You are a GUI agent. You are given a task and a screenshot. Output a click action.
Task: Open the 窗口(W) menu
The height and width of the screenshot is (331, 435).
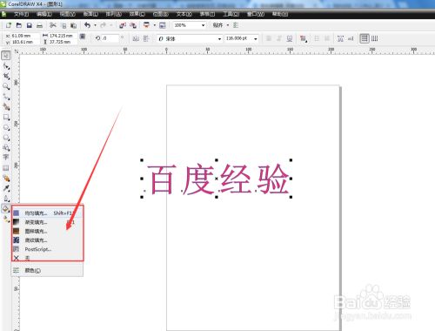(x=256, y=14)
